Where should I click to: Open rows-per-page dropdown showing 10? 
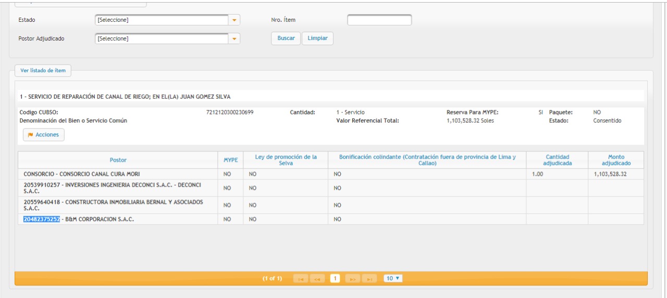tap(393, 279)
